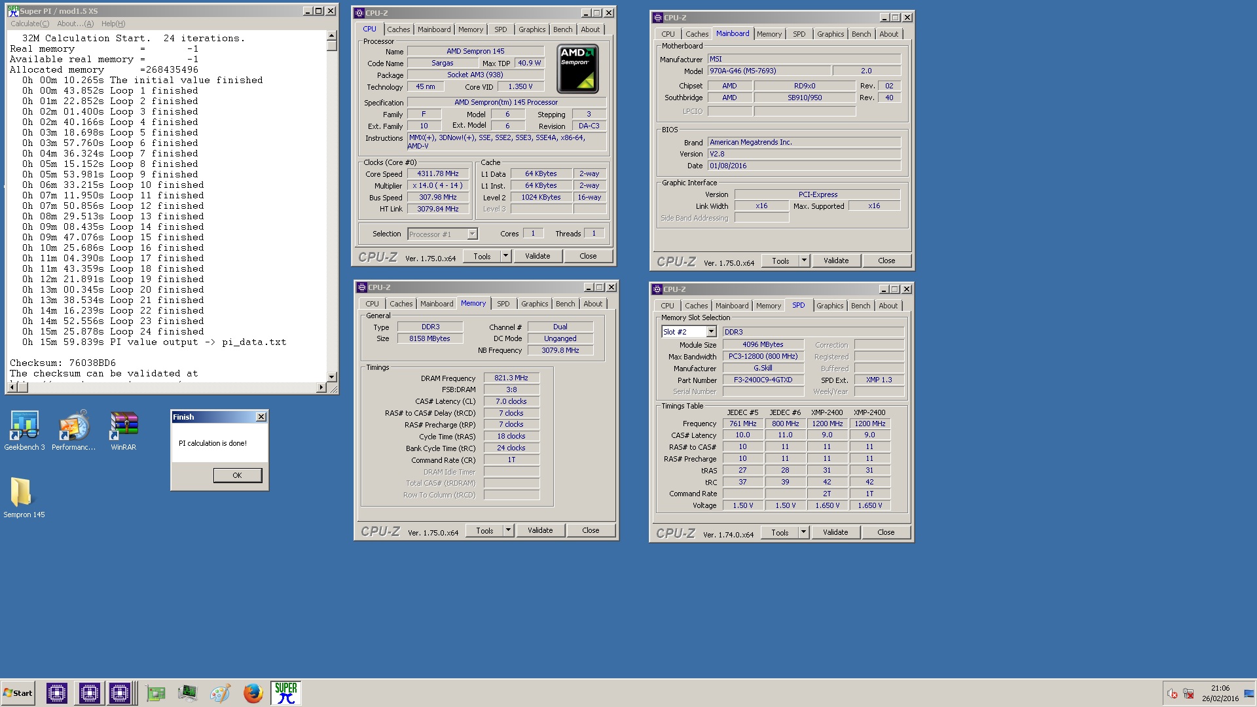Click Tools button in the CPU window
This screenshot has height=707, width=1257.
tap(482, 257)
